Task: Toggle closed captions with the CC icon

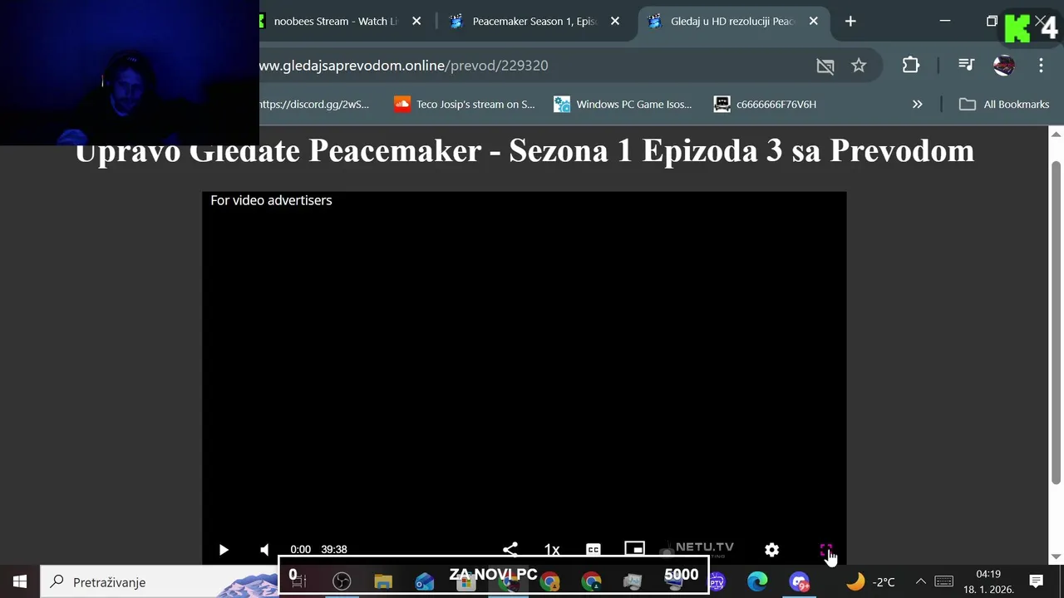Action: [594, 550]
